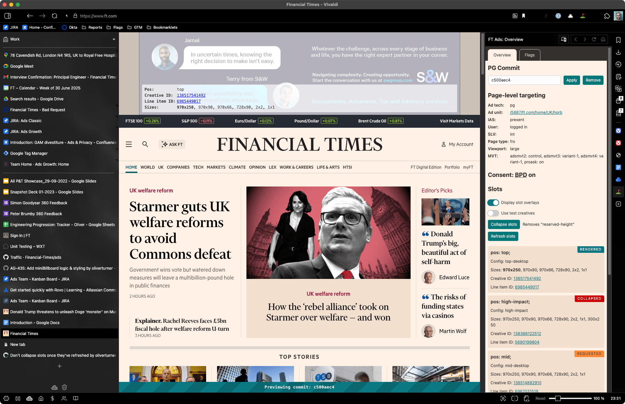Open the ASK FT button
The height and width of the screenshot is (404, 625).
[x=172, y=144]
